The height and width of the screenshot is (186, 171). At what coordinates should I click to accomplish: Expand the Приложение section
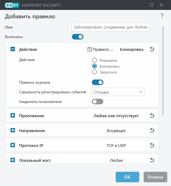[x=13, y=115]
